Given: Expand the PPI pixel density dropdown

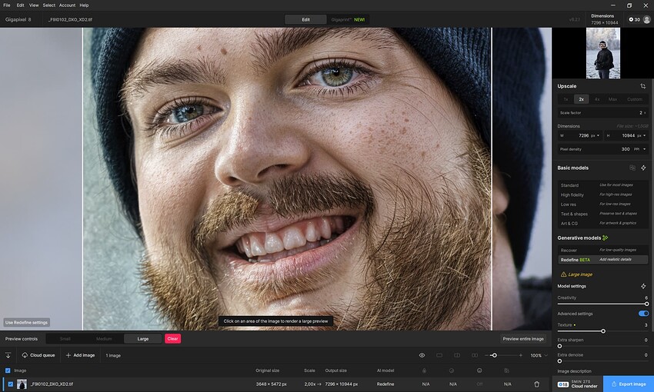Looking at the screenshot, I should pos(640,149).
